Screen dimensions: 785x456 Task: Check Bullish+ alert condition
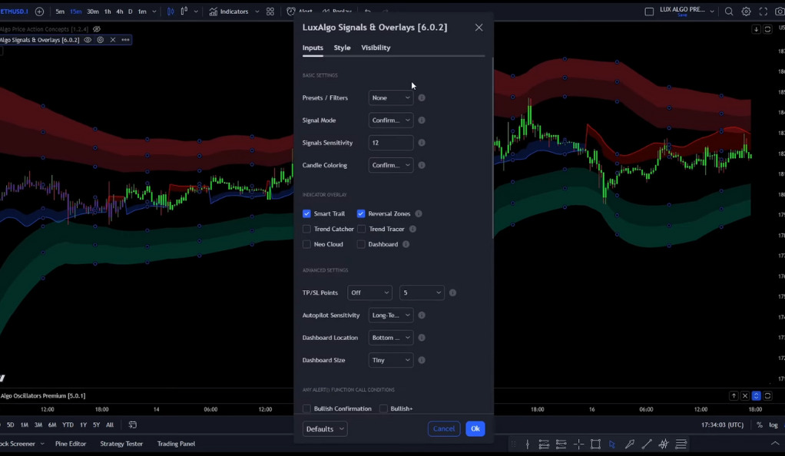(x=383, y=408)
